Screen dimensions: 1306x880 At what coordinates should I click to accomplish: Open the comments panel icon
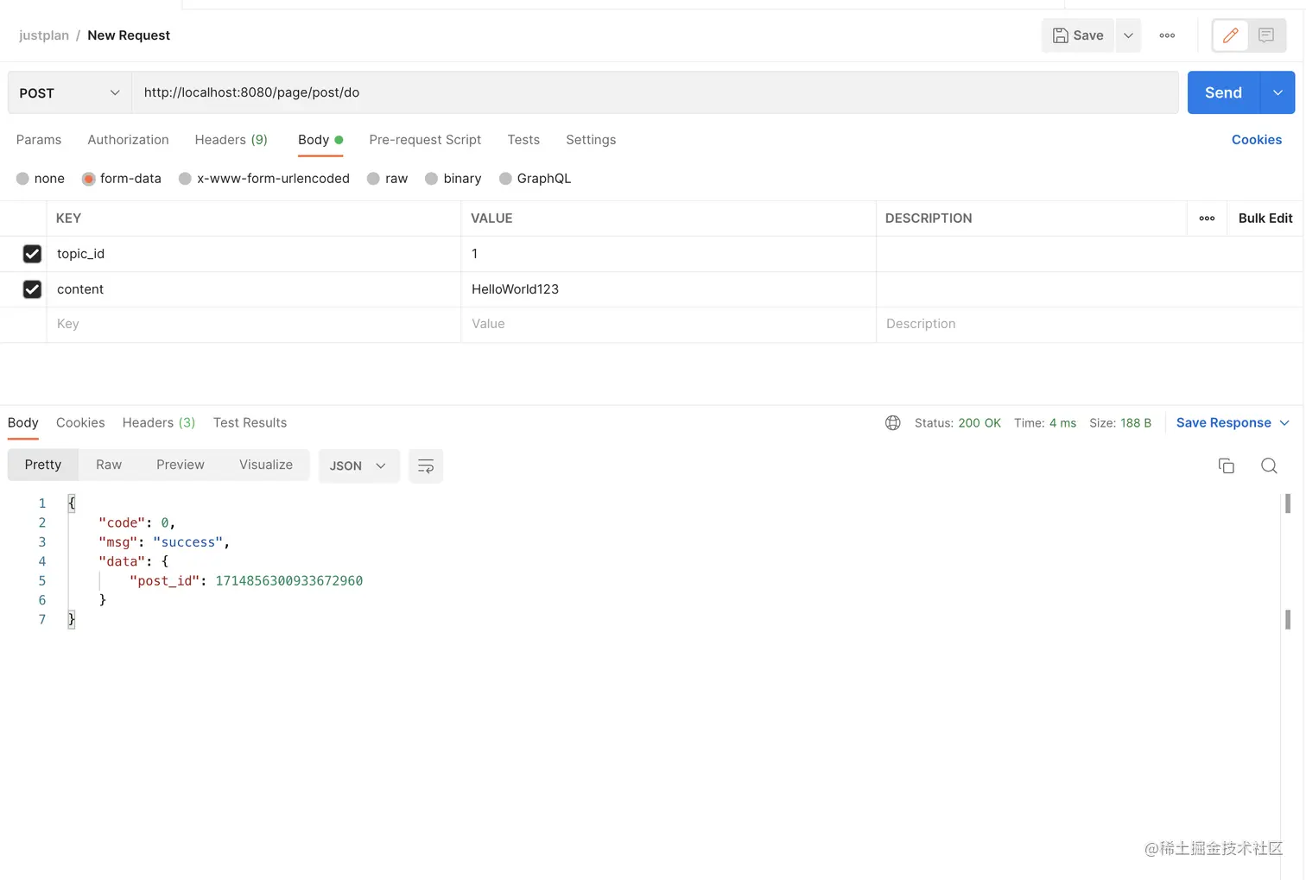(1265, 35)
